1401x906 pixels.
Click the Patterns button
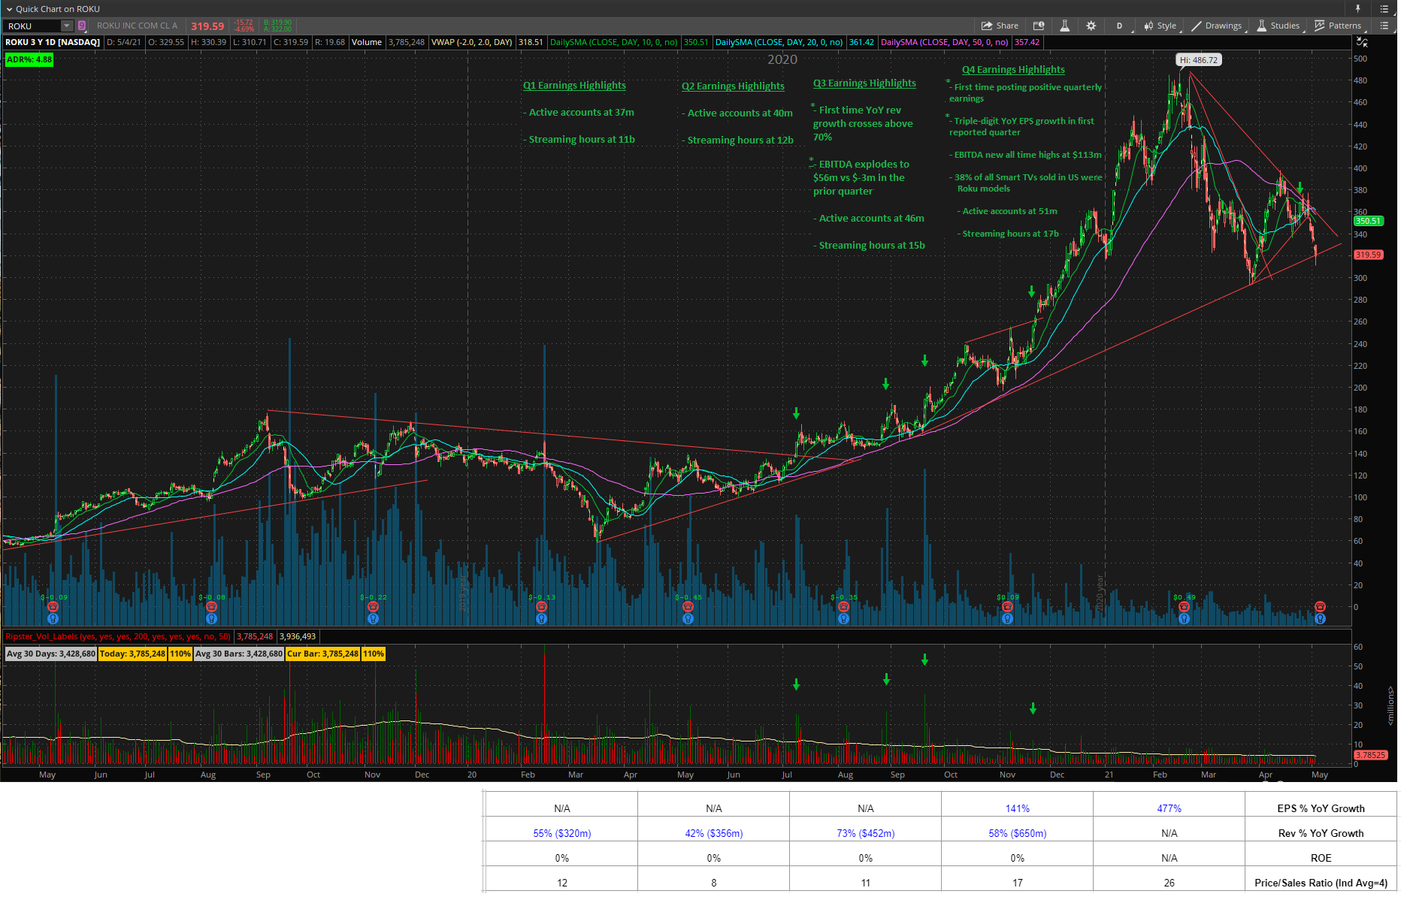tap(1337, 26)
